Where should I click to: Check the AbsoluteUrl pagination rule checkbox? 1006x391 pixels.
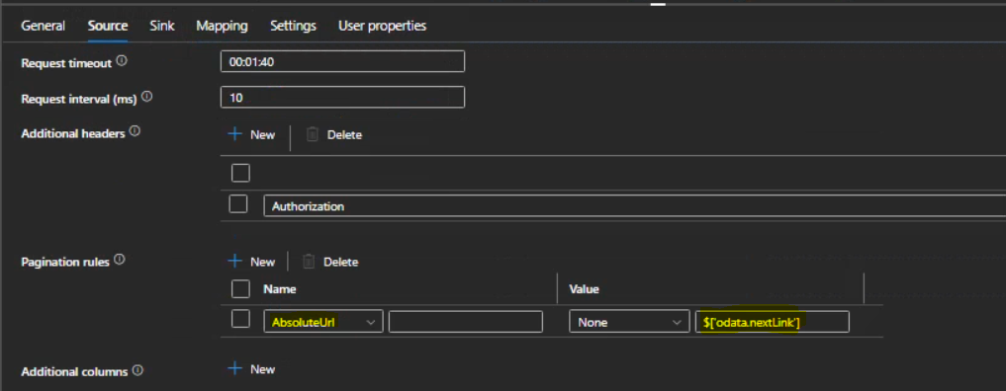[x=240, y=319]
